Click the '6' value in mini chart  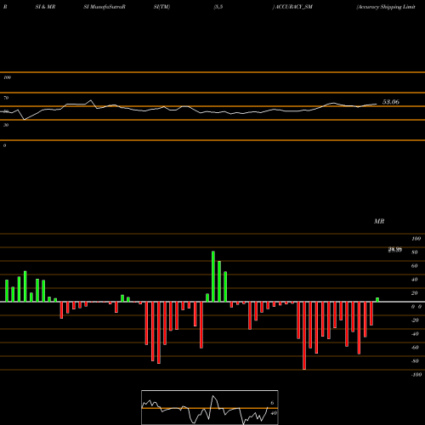coord(272,403)
